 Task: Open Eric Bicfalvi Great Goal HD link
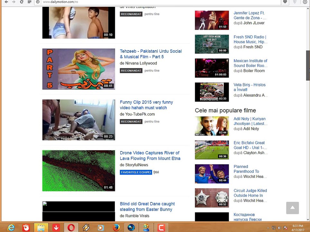click(250, 145)
